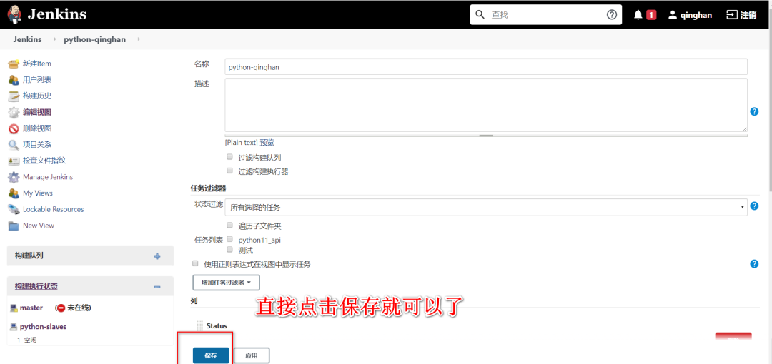Check 使用正则表达式在视图中显示任务
This screenshot has height=364, width=772.
(x=195, y=263)
